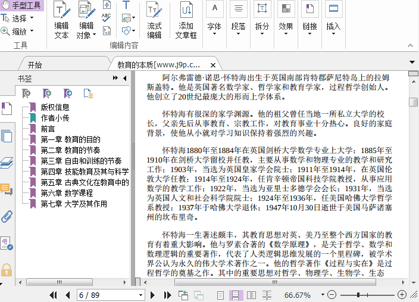Open the digital signatures sidebar icon
Screen dimensions: 419x302
(7, 244)
